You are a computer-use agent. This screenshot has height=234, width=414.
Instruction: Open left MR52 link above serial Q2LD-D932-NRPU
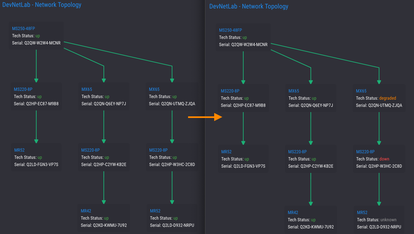155,211
